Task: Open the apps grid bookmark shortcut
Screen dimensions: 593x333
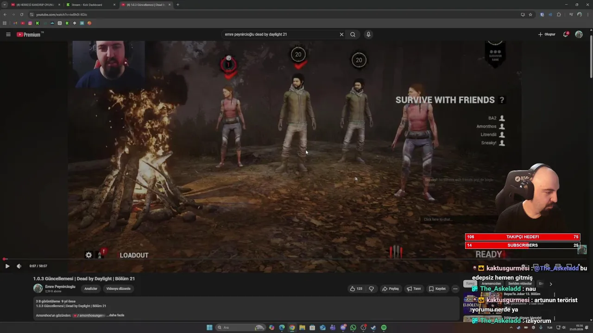Action: point(5,23)
